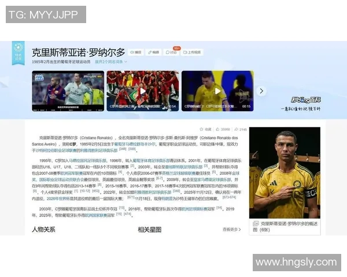Screen dimensions: 347x277
Task: Open the 沙特阿拉伯职业足球联赛 link
Action: click(x=56, y=151)
